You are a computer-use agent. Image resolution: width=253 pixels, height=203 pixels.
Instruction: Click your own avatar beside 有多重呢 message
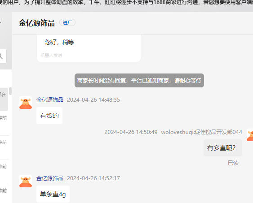click(250, 135)
